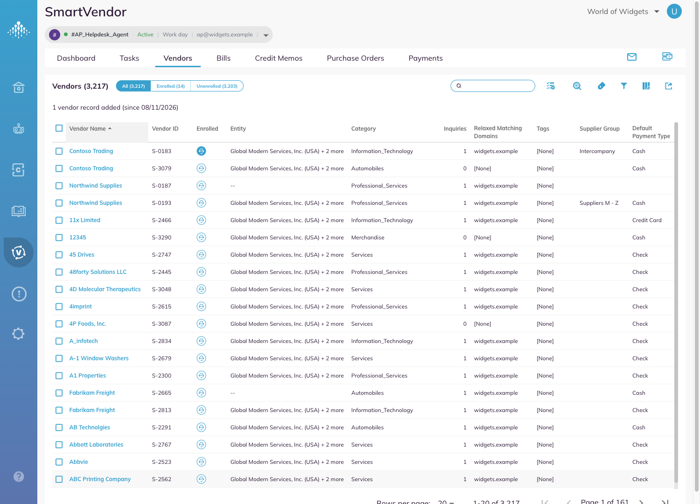The width and height of the screenshot is (700, 504).
Task: Select the Enrolled (14) filter pill
Action: point(171,86)
